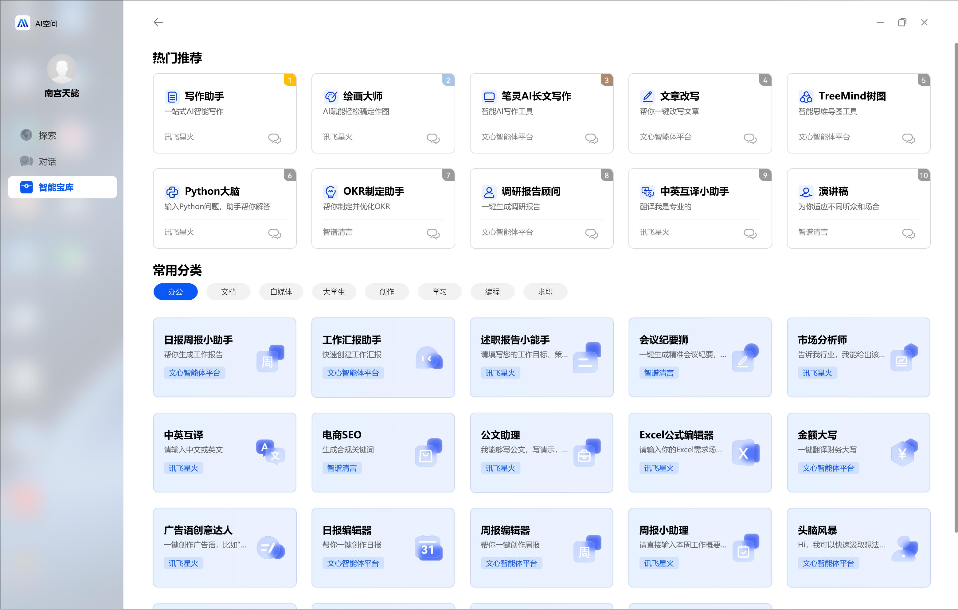This screenshot has width=958, height=610.
Task: Select the 智能宝库 sidebar icon
Action: click(26, 187)
